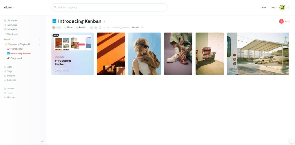Open the Boards section three-dot menu

[x=39, y=39]
